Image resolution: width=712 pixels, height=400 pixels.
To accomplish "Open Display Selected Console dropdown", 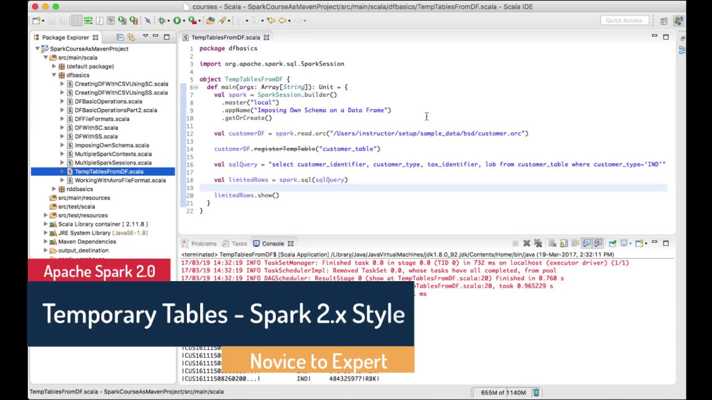I will point(631,243).
